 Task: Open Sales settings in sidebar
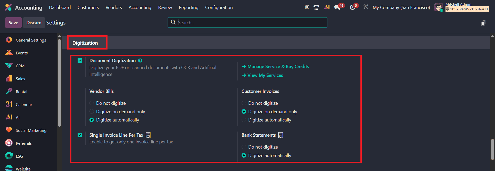click(x=28, y=79)
